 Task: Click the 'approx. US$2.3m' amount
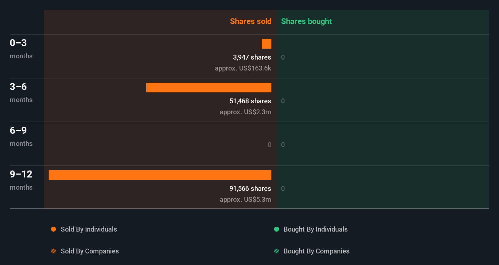245,112
